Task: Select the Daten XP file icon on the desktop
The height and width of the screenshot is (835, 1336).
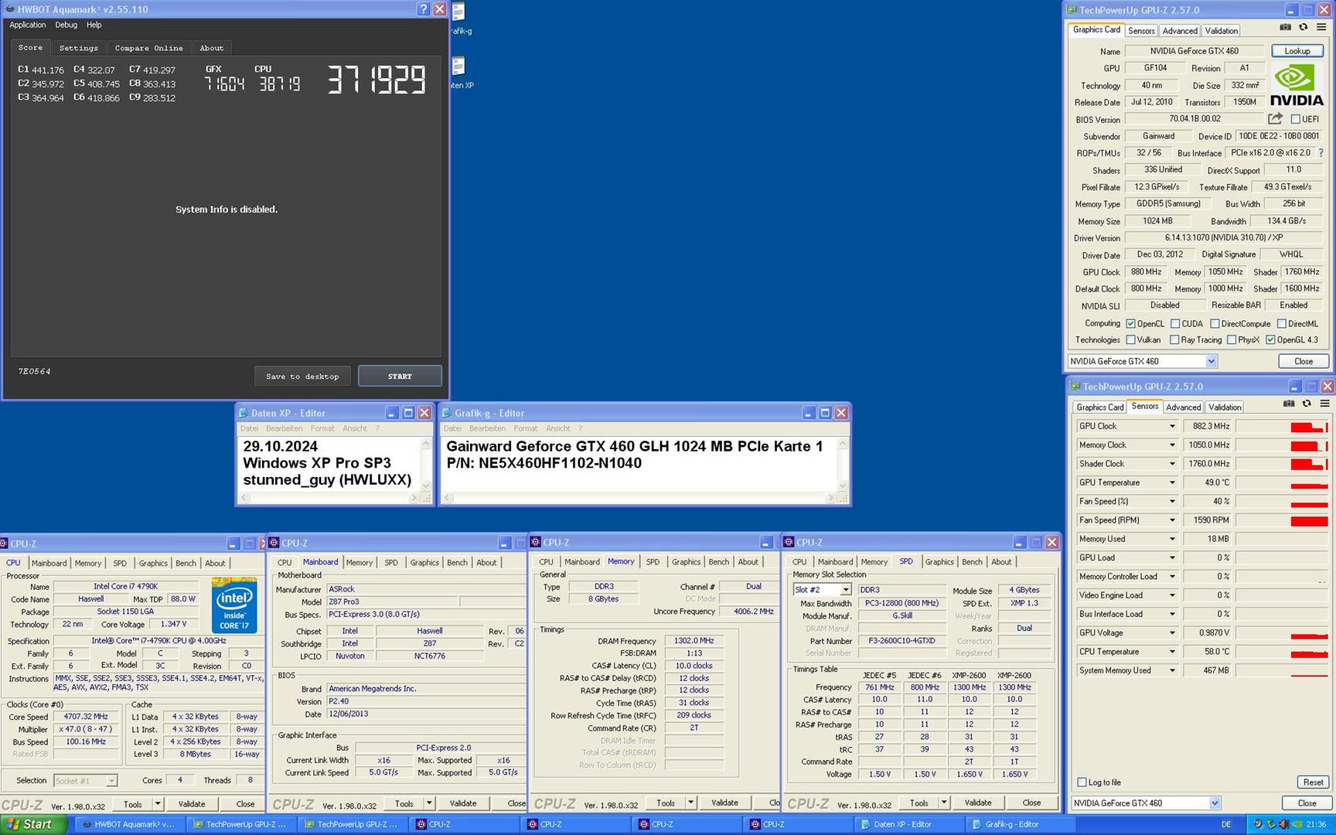Action: point(458,66)
